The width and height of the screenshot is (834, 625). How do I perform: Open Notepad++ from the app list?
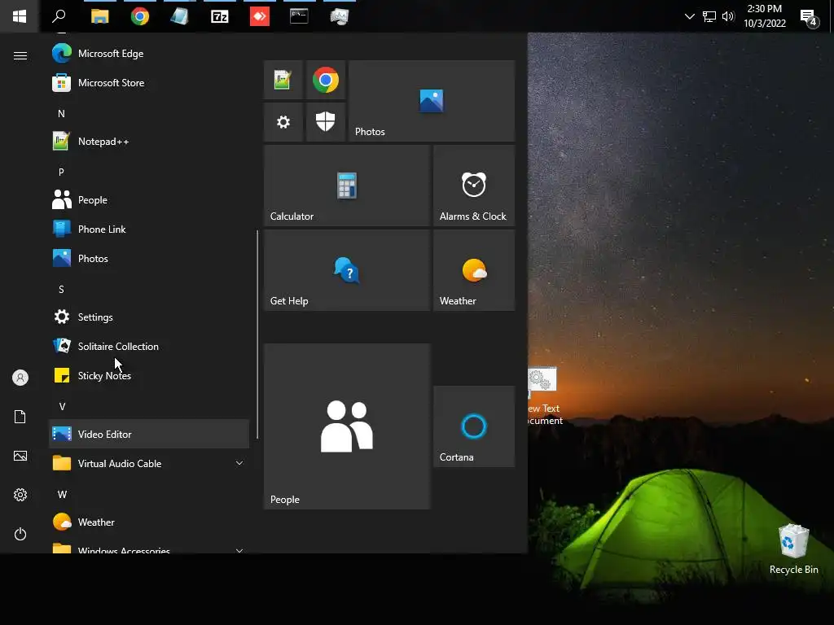click(149, 142)
